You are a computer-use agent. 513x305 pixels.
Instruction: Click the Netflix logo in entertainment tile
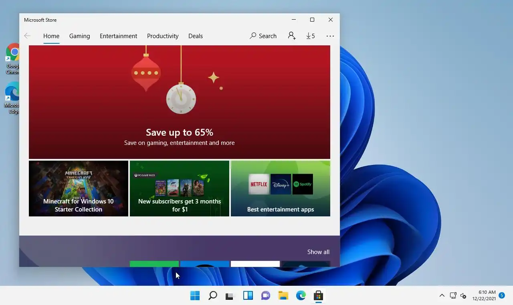coord(259,184)
